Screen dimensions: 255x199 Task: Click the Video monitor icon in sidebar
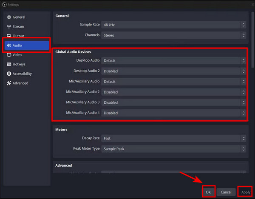(x=9, y=55)
